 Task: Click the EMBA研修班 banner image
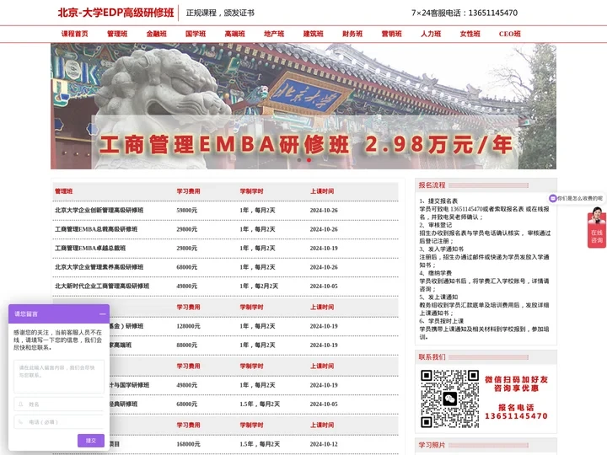pyautogui.click(x=303, y=106)
